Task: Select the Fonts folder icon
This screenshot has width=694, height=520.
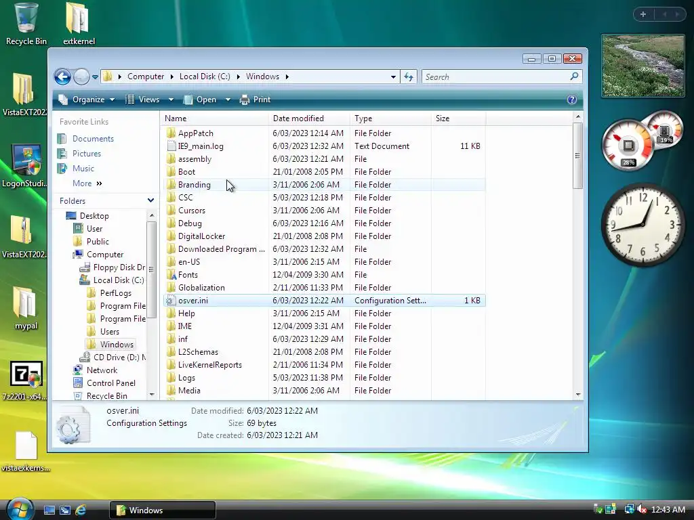Action: click(171, 275)
